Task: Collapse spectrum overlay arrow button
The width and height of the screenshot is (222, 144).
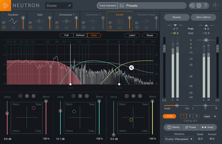Action: [132, 68]
